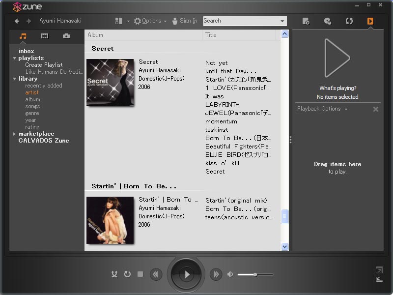Viewport: 393px width, 295px height.
Task: Select the track 'taskinst'
Action: pos(217,130)
